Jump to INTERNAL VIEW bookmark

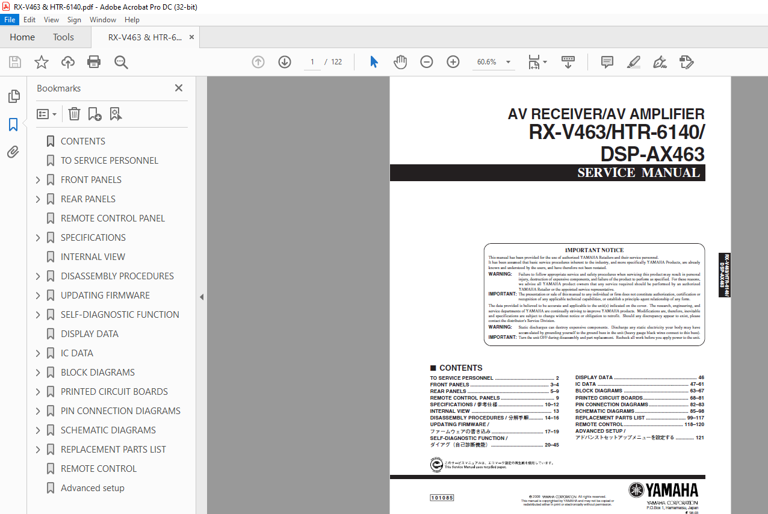[x=93, y=257]
